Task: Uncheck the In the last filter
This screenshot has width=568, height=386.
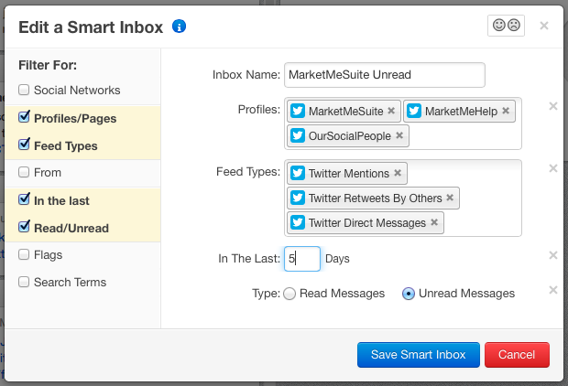Action: (x=24, y=199)
